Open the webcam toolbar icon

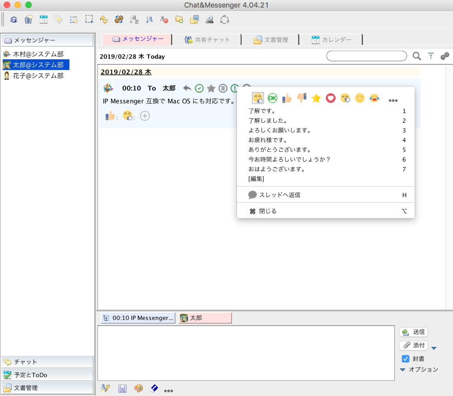point(209,19)
